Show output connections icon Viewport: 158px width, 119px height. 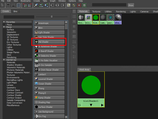tap(63, 5)
